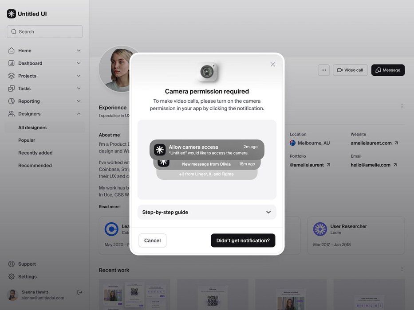Click the User Researcher Loom company logo

point(320,229)
